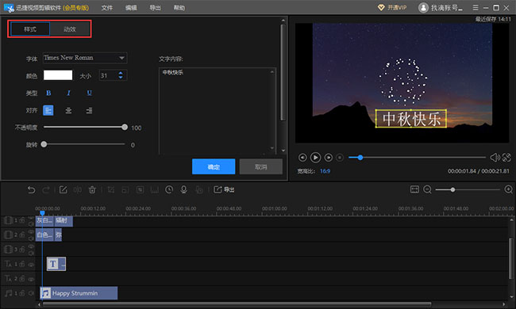Delete selected clip with trash icon
The height and width of the screenshot is (309, 516).
click(x=92, y=190)
